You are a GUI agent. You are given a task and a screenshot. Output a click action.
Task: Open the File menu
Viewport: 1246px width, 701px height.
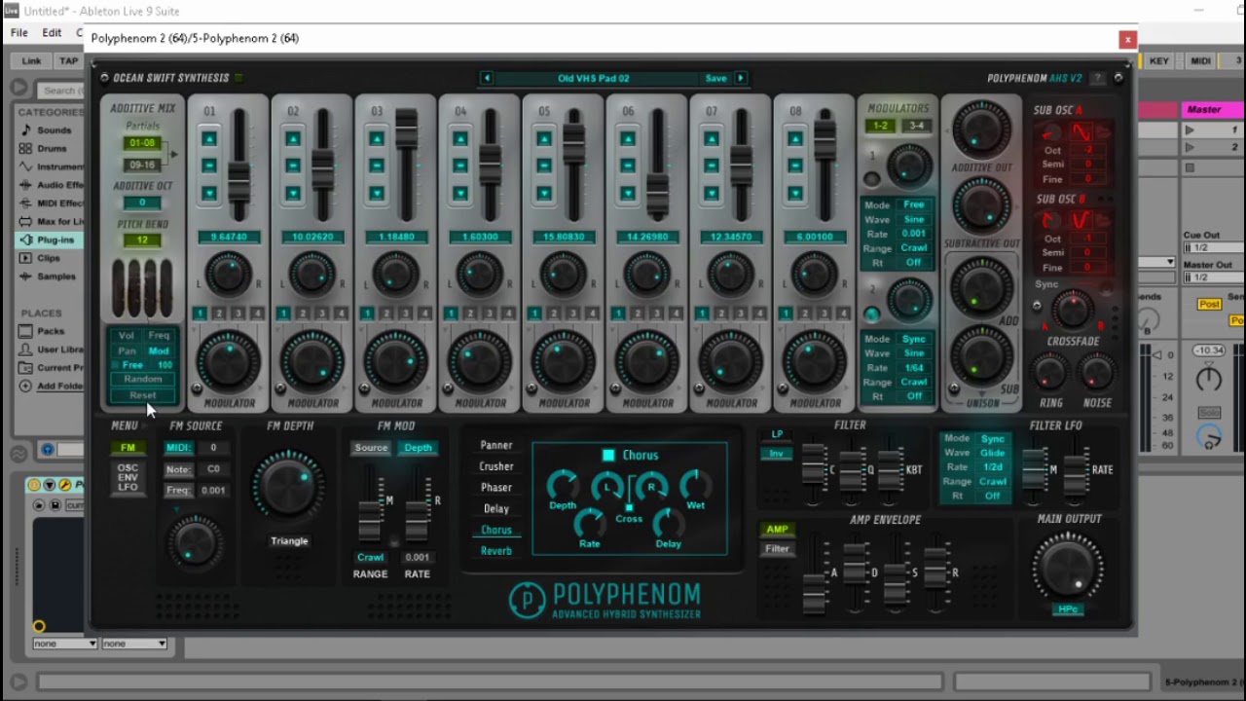click(18, 33)
